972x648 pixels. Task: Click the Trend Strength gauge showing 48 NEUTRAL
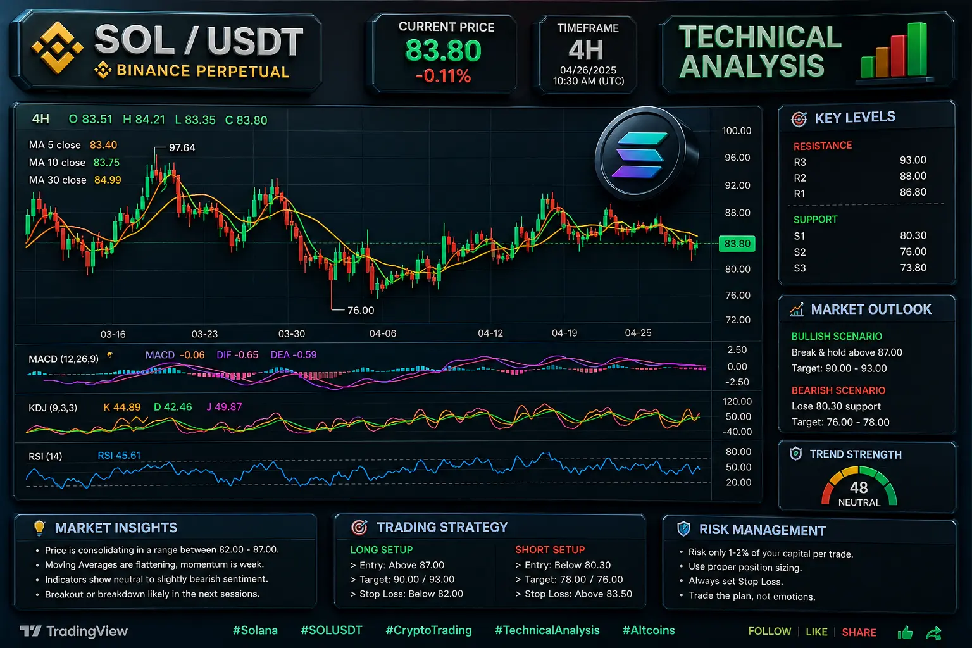[x=859, y=487]
